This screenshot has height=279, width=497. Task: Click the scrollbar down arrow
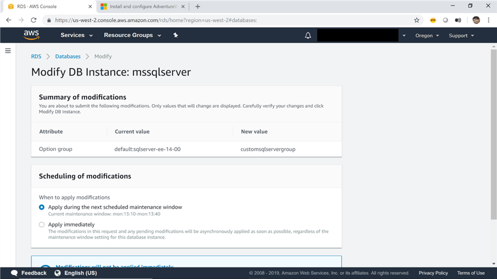[x=494, y=264]
